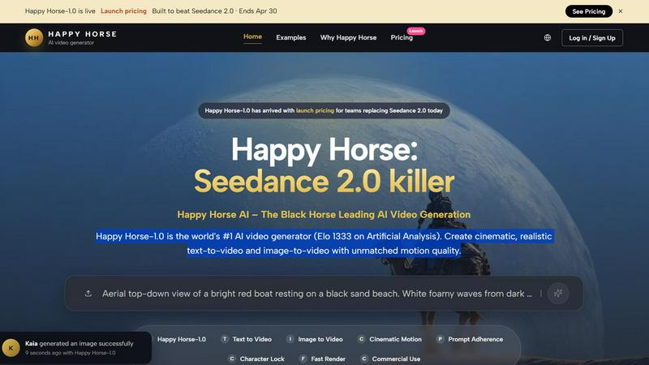Click the pink Launch badge on Pricing
Viewport: 649px width, 365px height.
415,31
